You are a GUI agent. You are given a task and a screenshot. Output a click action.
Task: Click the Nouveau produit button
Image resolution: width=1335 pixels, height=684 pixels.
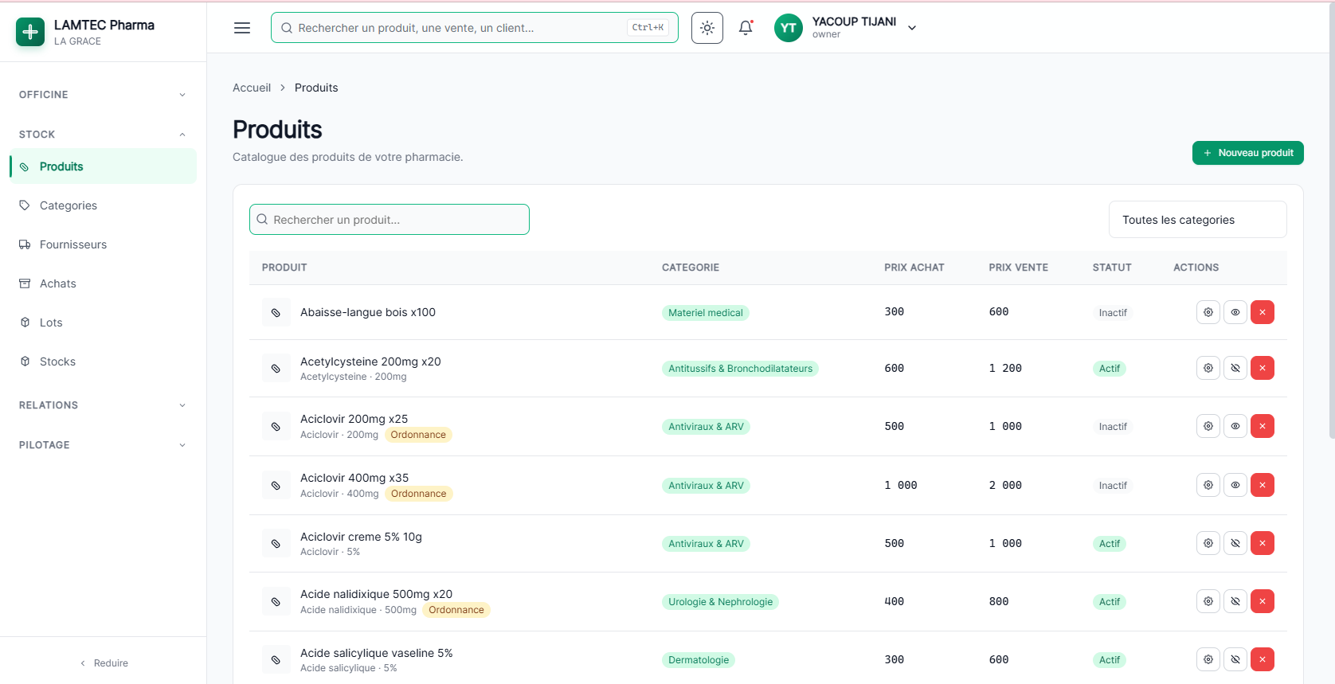pyautogui.click(x=1248, y=153)
